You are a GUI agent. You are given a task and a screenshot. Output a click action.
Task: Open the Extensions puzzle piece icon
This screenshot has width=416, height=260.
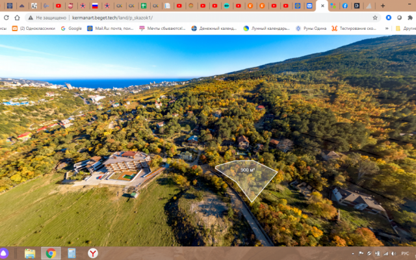click(x=410, y=18)
